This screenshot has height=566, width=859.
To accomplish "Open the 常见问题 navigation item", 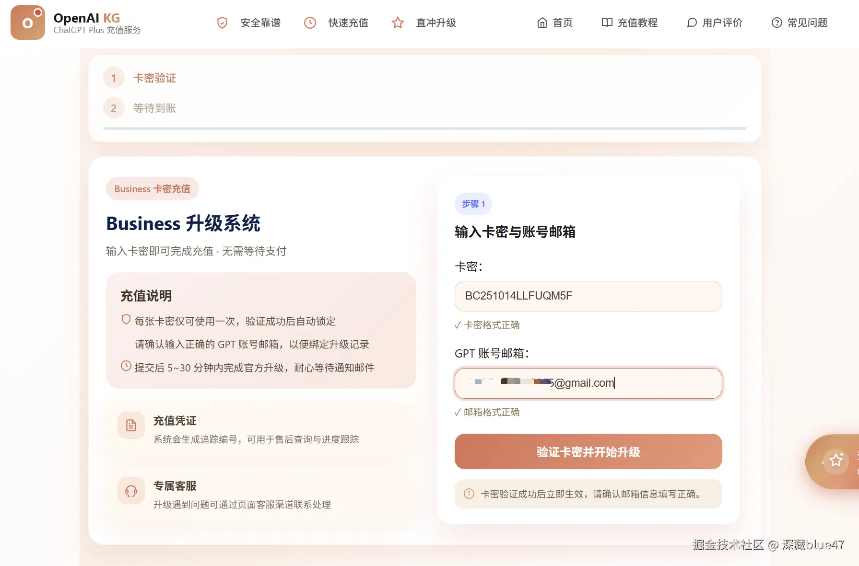I will 800,23.
